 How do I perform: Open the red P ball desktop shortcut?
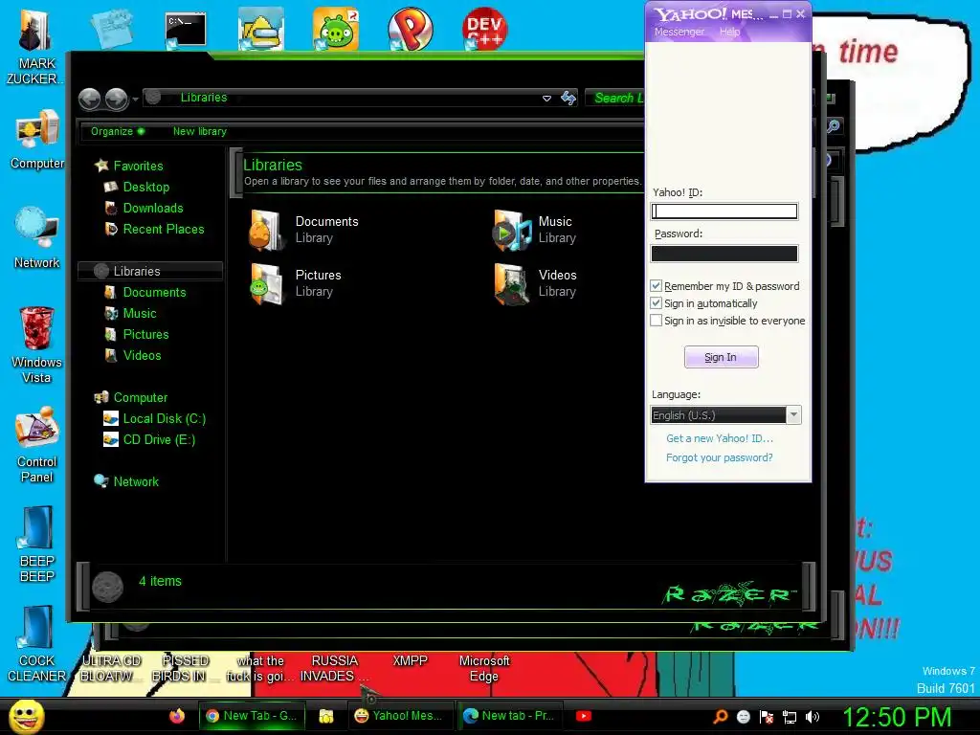[x=410, y=29]
